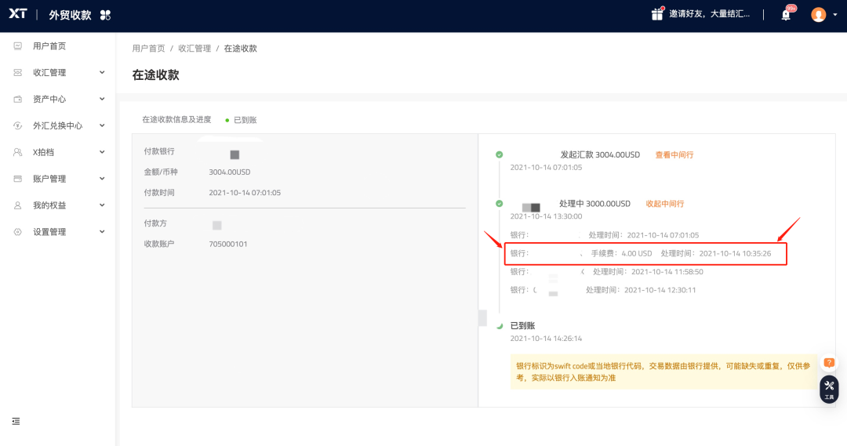Open the orange help question icon

[x=829, y=362]
